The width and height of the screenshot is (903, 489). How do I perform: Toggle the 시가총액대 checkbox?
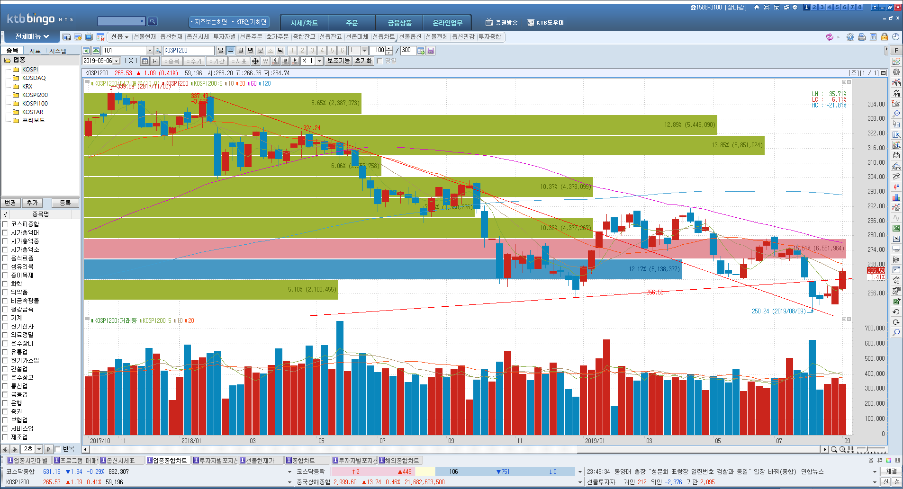point(5,232)
